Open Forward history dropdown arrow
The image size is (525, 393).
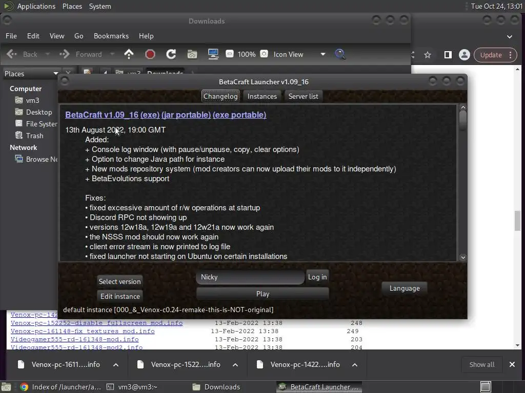[112, 54]
